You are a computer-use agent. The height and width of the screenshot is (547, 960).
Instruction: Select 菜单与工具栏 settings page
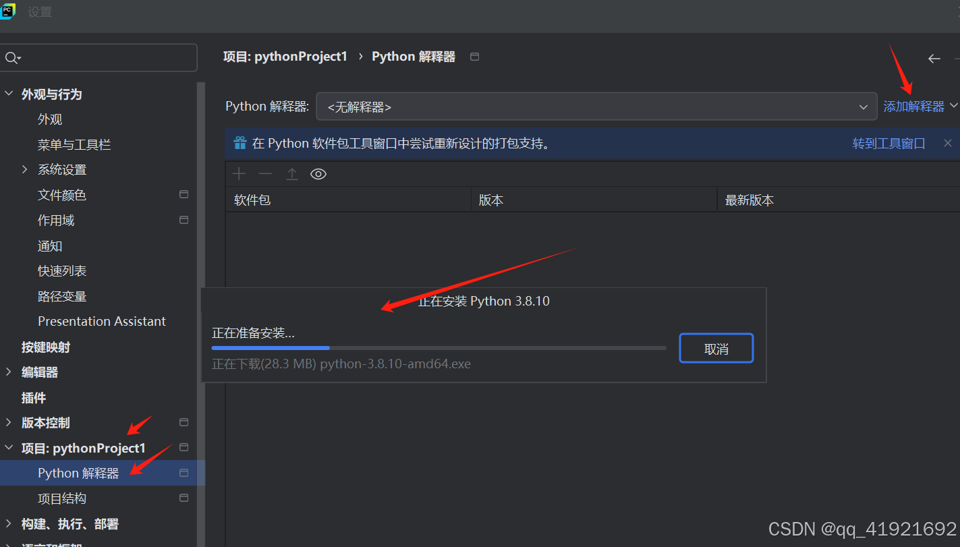(74, 144)
